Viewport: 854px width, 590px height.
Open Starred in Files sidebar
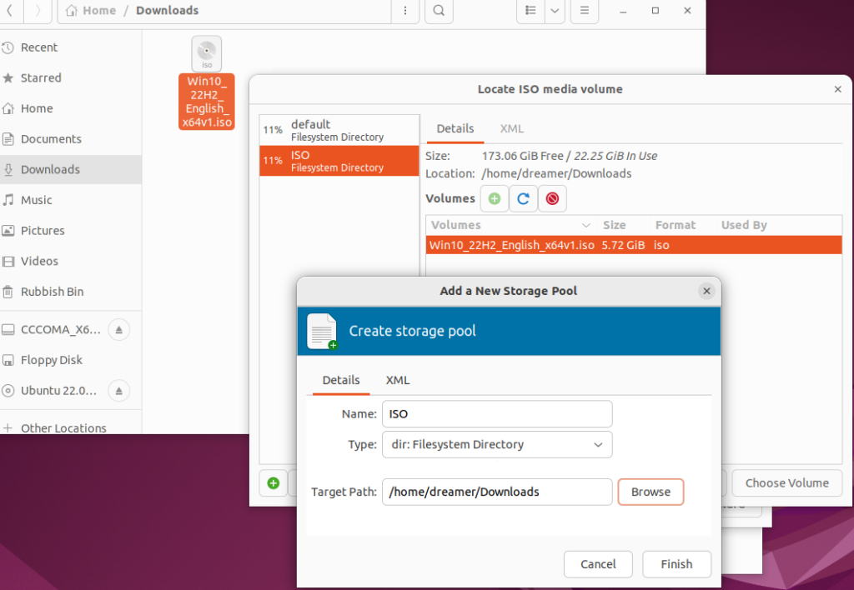pyautogui.click(x=71, y=77)
